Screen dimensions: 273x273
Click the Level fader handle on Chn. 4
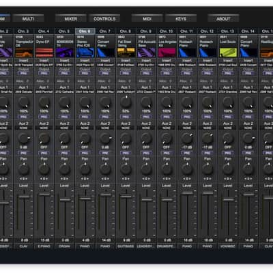click(44, 195)
